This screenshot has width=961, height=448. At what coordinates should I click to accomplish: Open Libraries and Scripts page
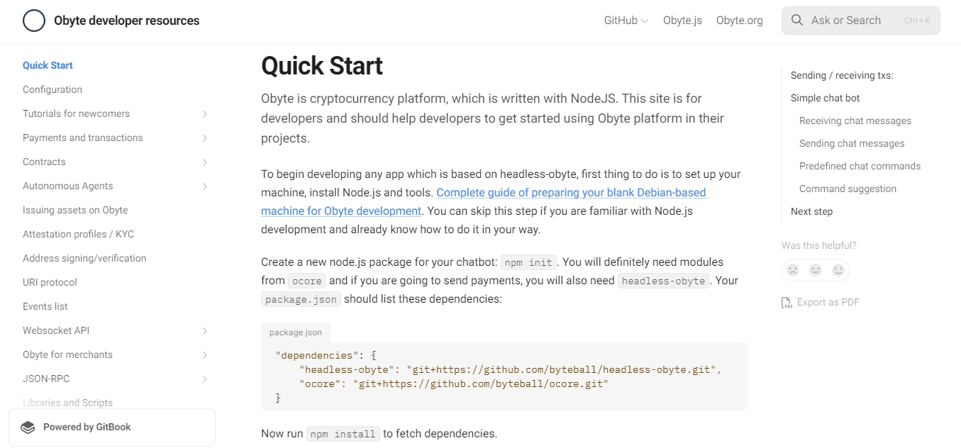click(x=67, y=403)
